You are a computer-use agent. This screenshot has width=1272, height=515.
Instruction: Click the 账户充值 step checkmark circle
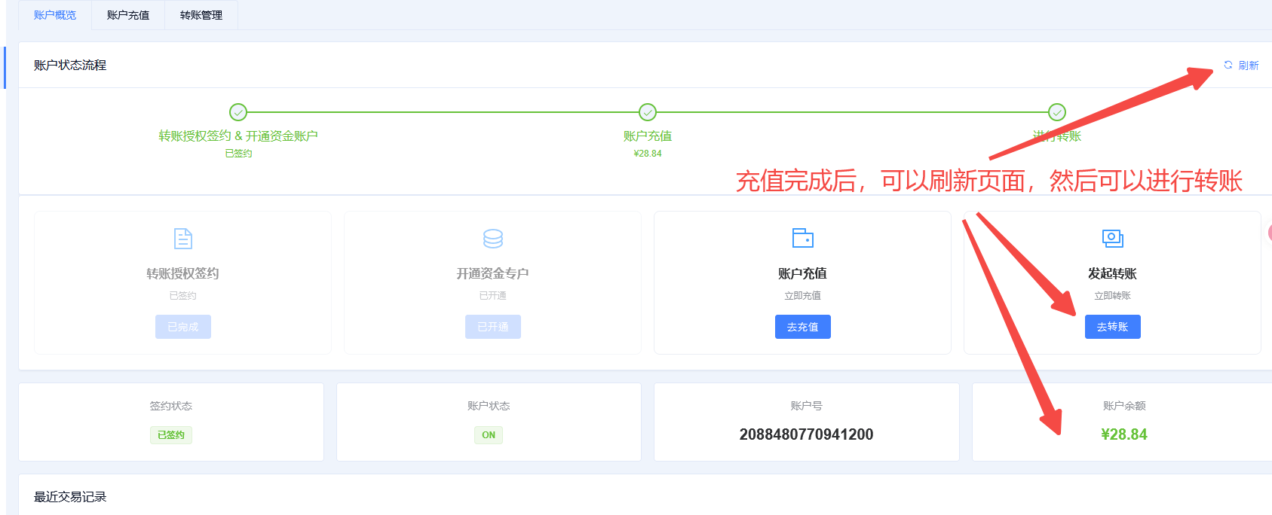(x=648, y=112)
